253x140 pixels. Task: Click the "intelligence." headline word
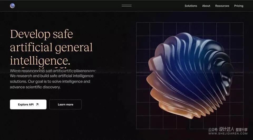40,60
